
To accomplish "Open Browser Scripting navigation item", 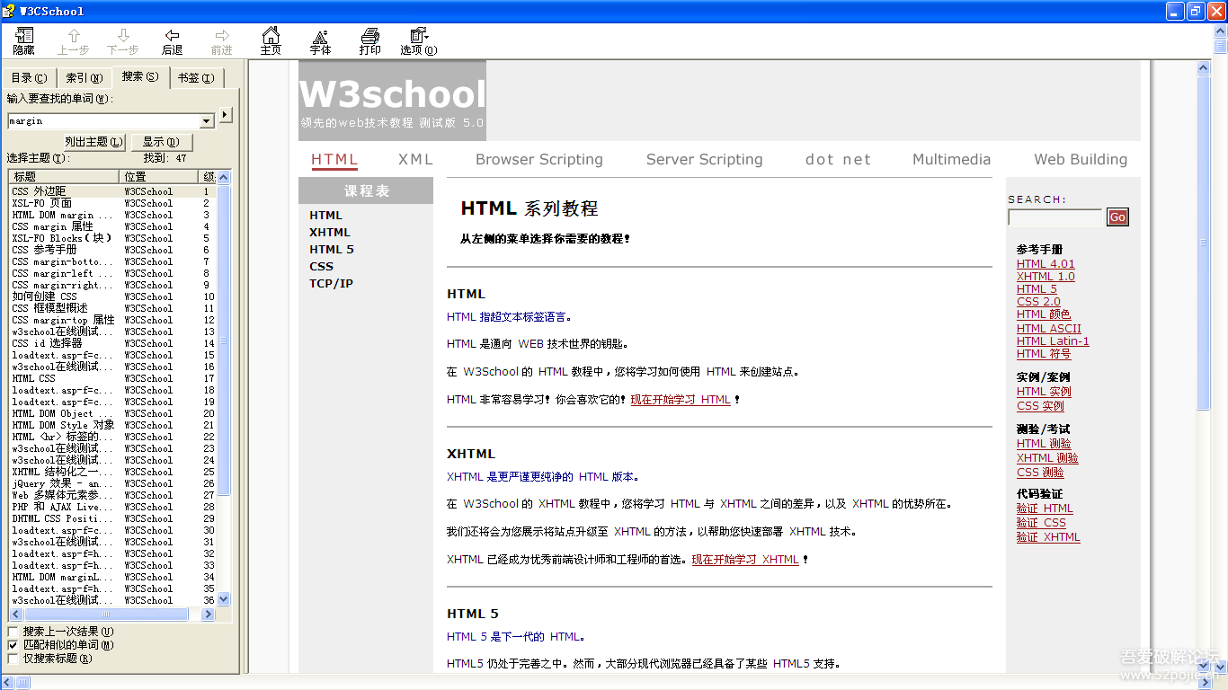I will click(539, 159).
